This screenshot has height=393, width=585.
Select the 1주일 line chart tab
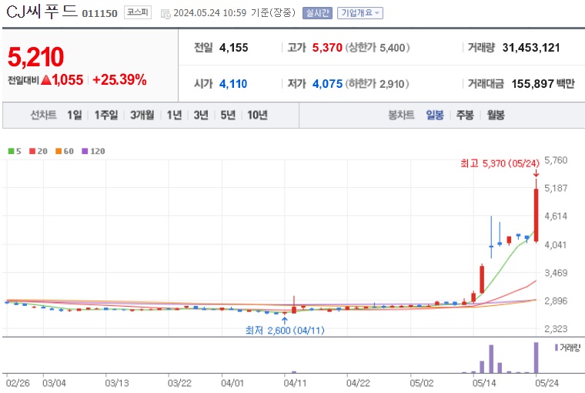tap(106, 115)
